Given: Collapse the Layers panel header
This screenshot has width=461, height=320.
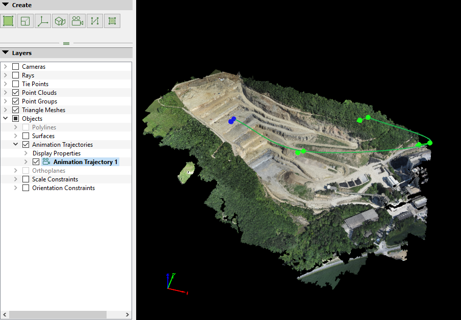Looking at the screenshot, I should 6,53.
